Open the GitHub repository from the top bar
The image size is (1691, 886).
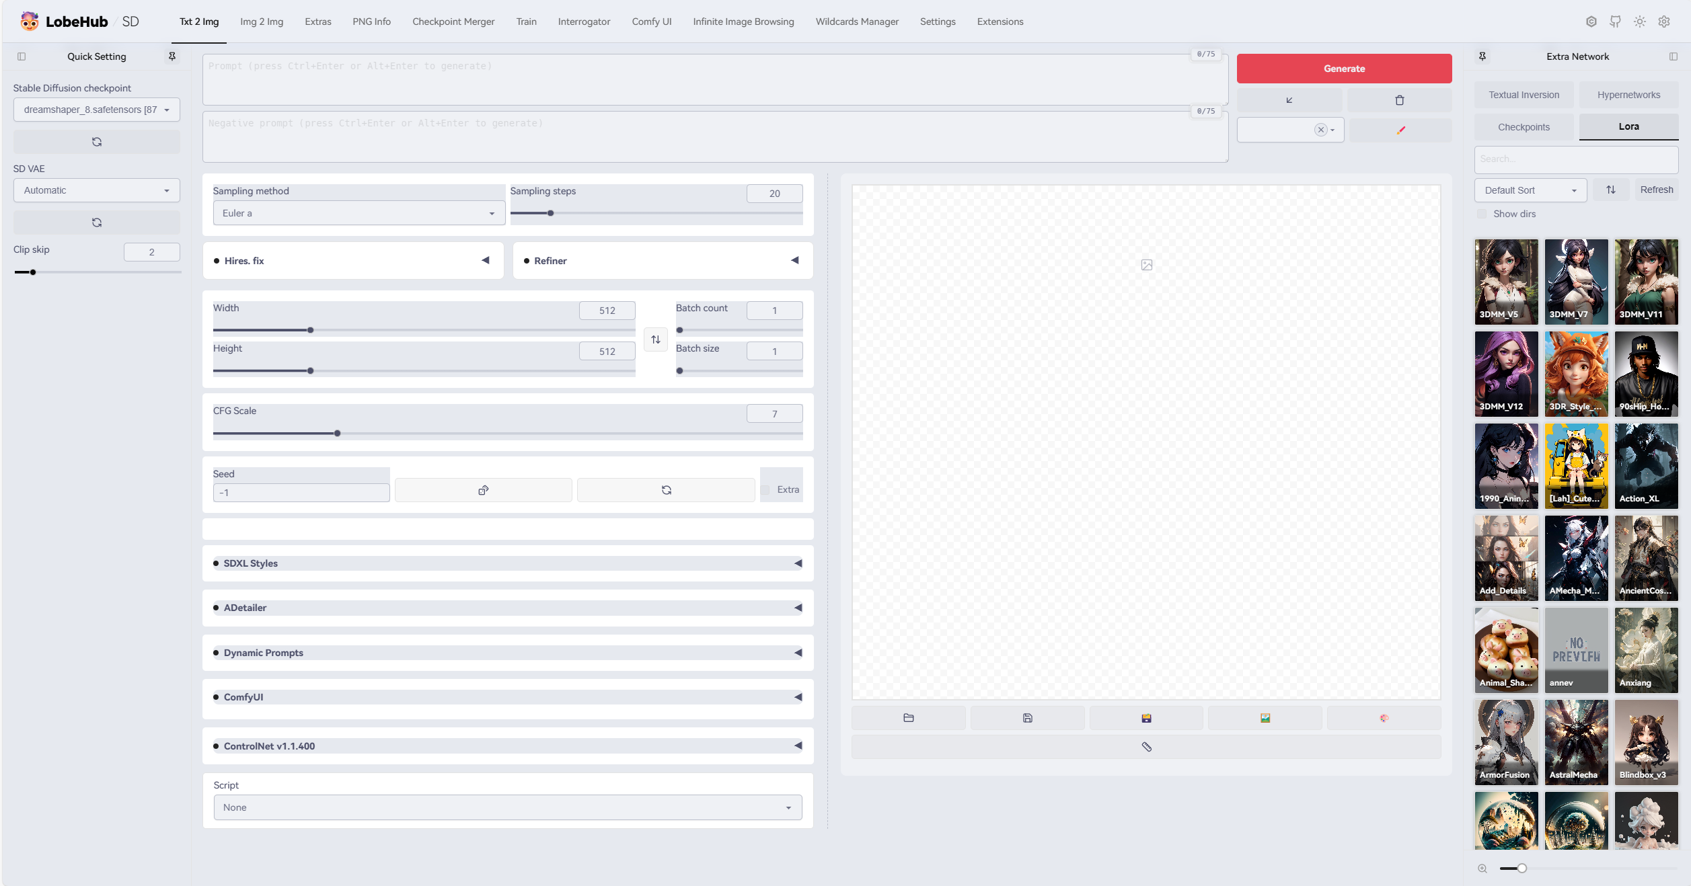pyautogui.click(x=1615, y=21)
